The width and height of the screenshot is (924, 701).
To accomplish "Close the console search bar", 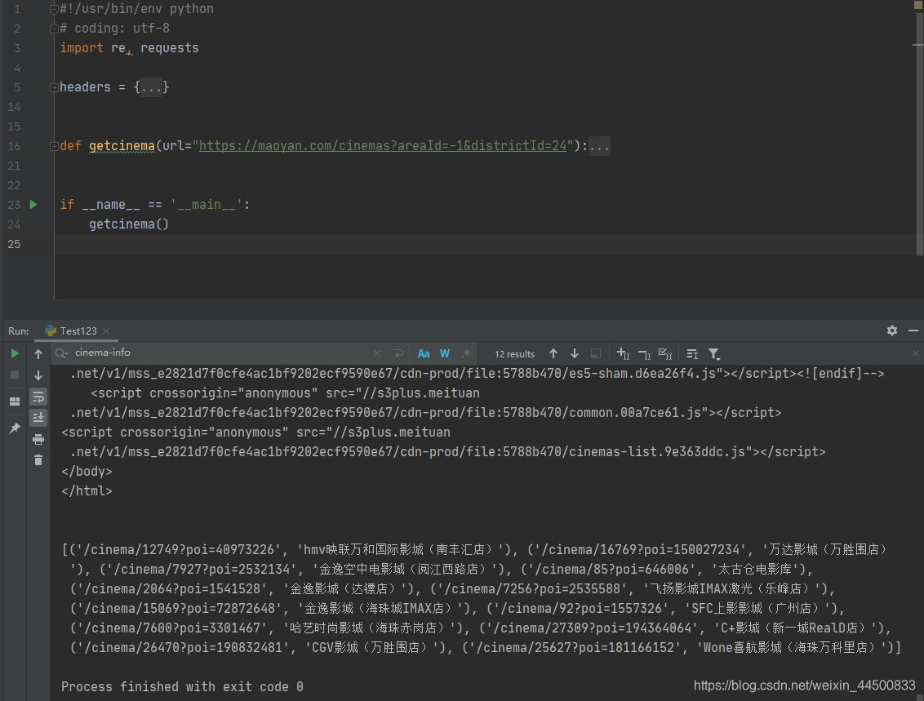I will pos(915,353).
